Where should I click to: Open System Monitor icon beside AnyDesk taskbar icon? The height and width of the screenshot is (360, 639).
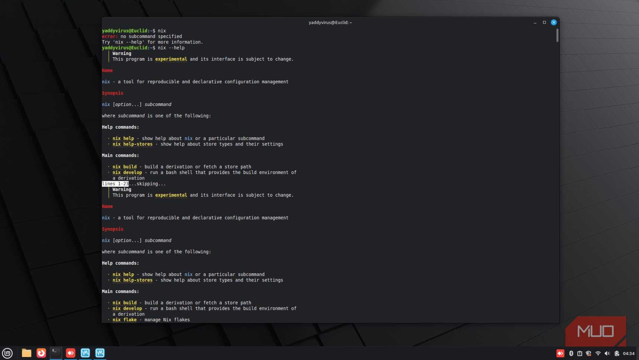tap(85, 353)
